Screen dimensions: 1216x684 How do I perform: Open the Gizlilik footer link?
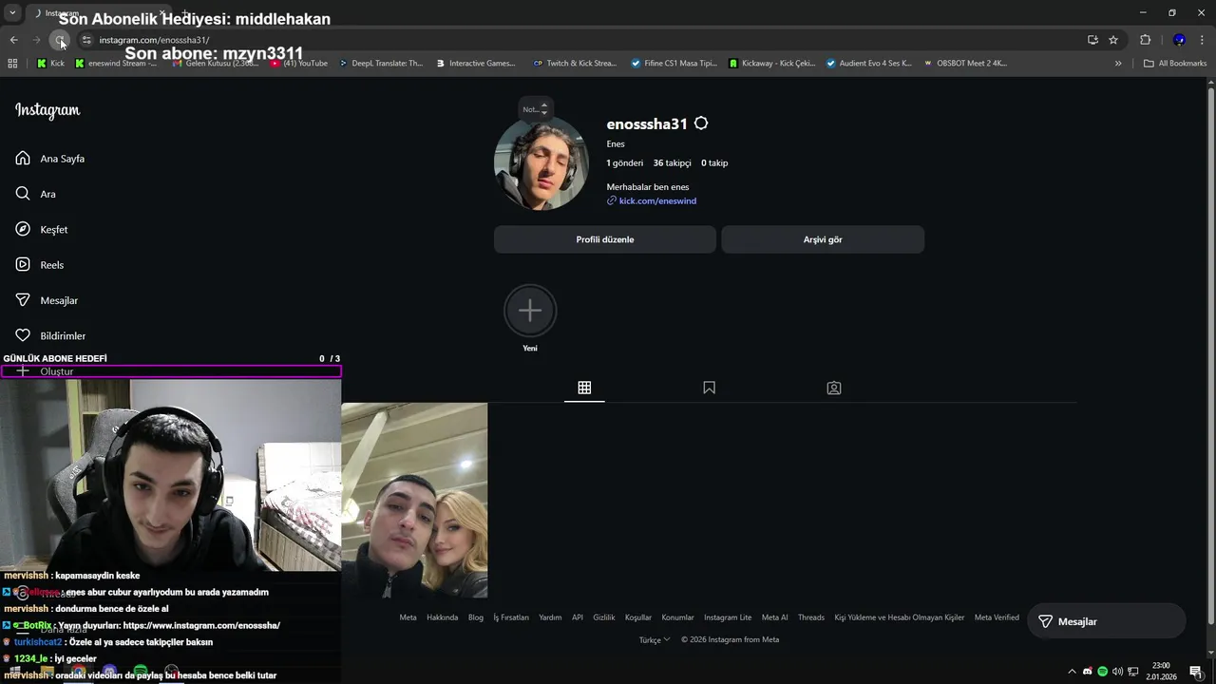(x=604, y=617)
